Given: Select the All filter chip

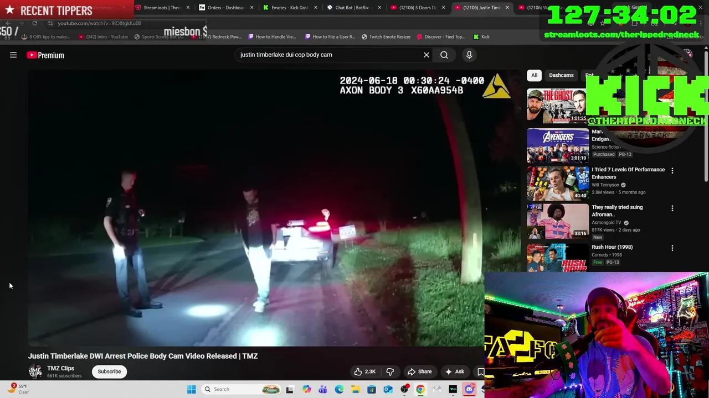Looking at the screenshot, I should pos(534,75).
